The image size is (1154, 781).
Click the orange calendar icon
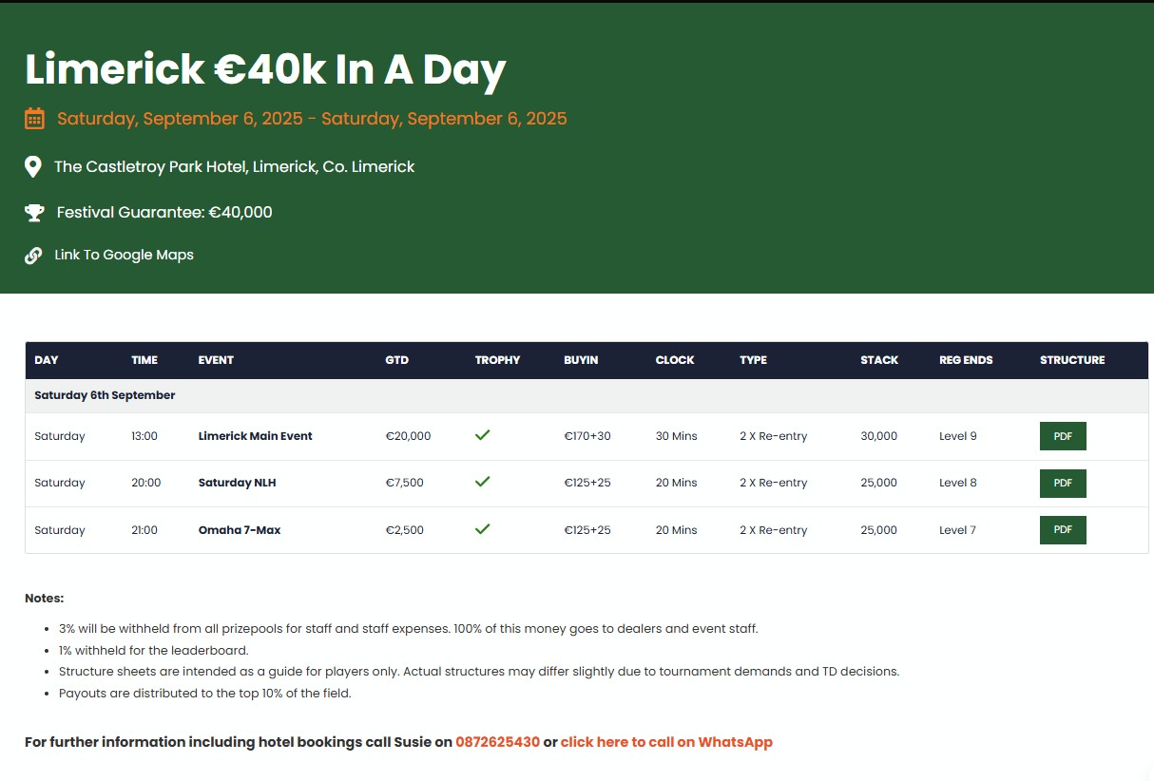pyautogui.click(x=34, y=119)
